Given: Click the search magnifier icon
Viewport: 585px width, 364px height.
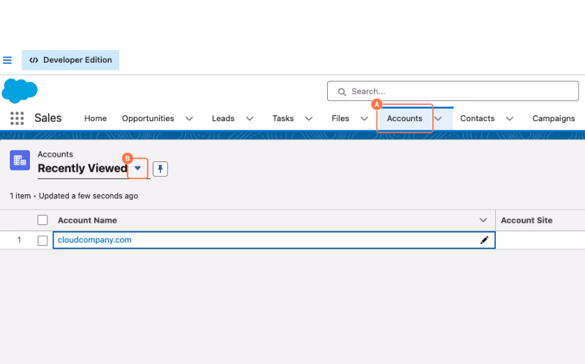Looking at the screenshot, I should [x=342, y=92].
